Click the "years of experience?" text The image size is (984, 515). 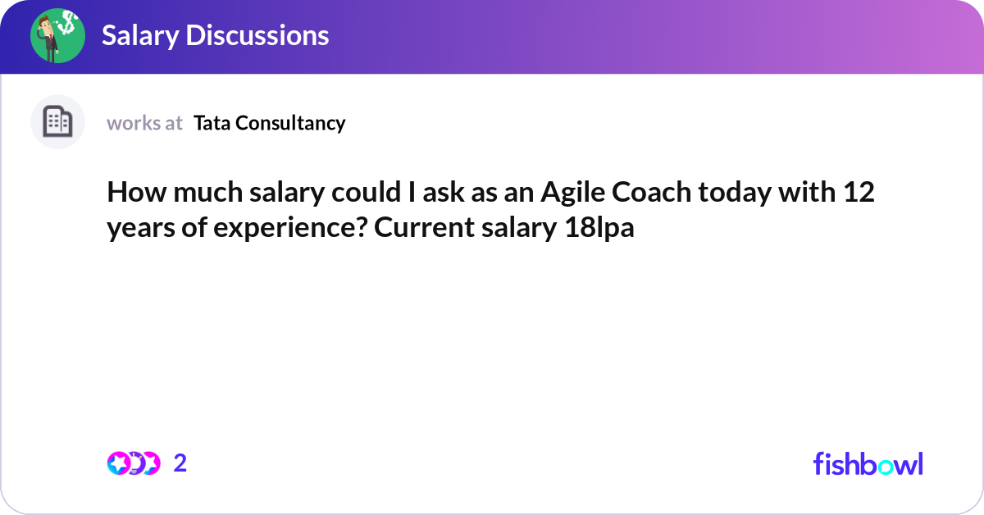coord(237,229)
